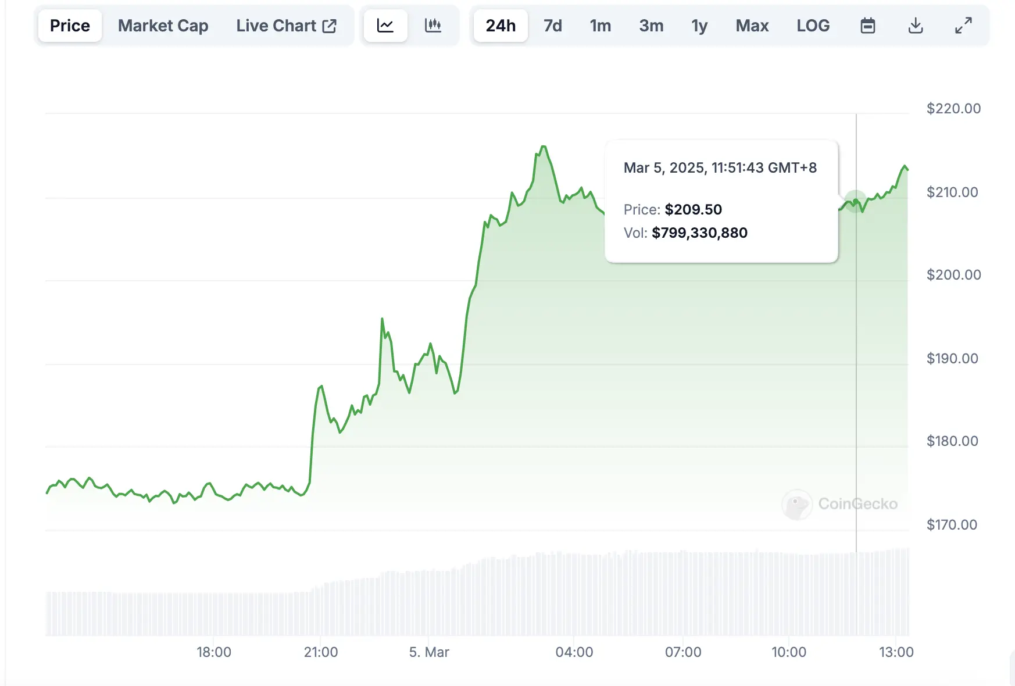Expand the chart to fullscreen

point(962,26)
